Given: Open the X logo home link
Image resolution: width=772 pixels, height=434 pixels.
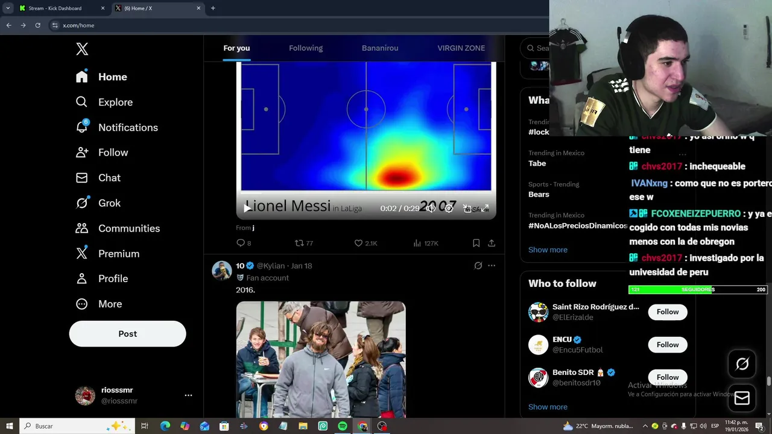Looking at the screenshot, I should [x=82, y=49].
